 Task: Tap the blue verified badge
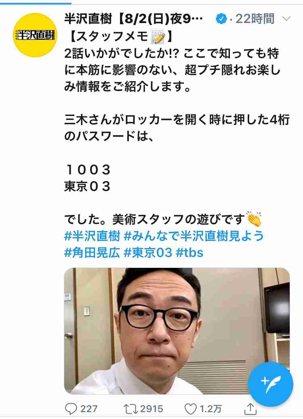tap(221, 19)
